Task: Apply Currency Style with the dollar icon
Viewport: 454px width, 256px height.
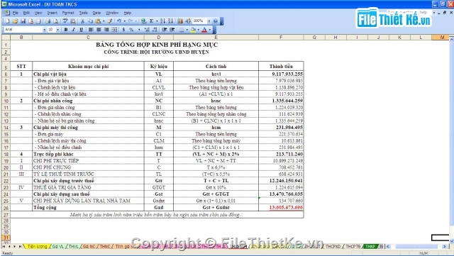Action: (x=123, y=30)
